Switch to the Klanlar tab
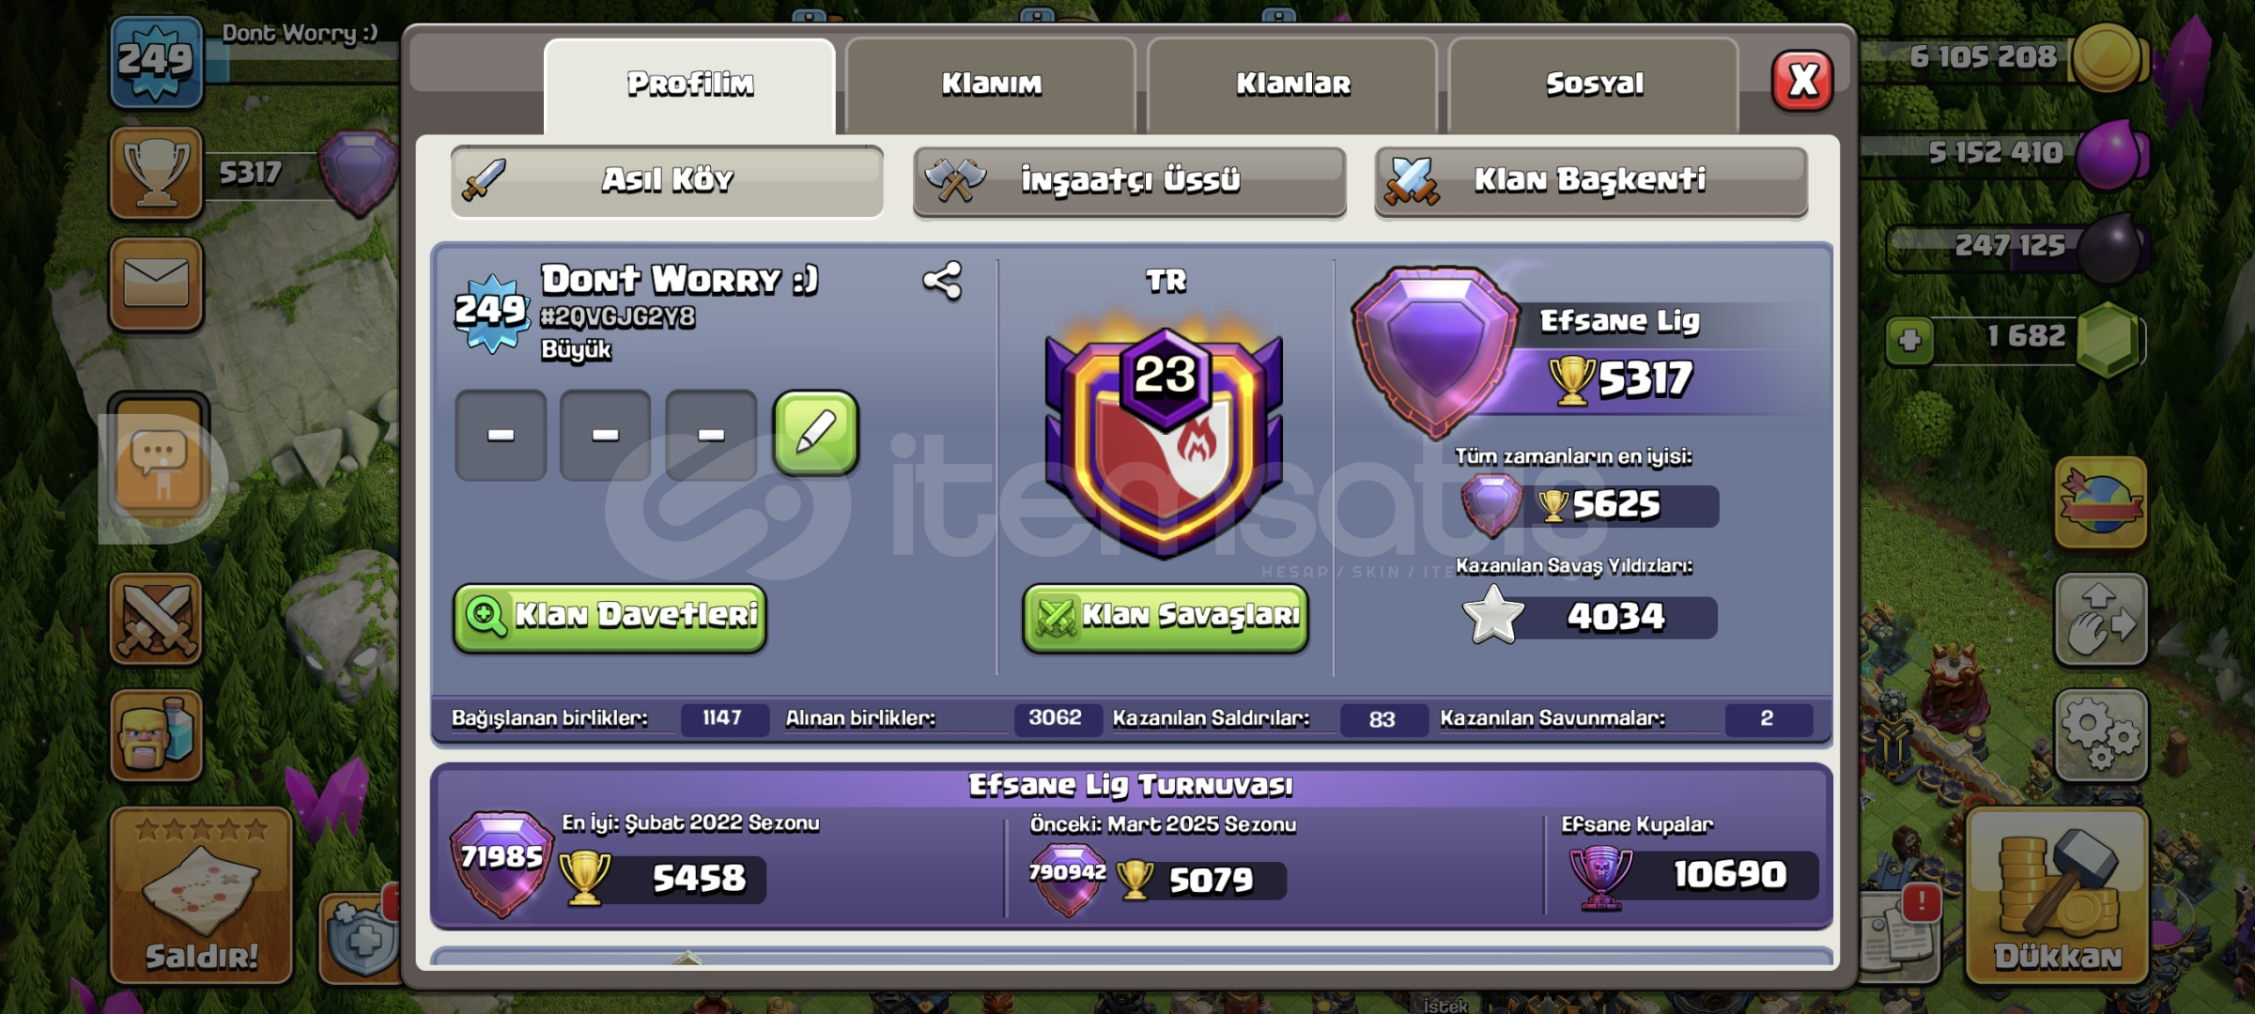2255x1014 pixels. pos(1293,84)
